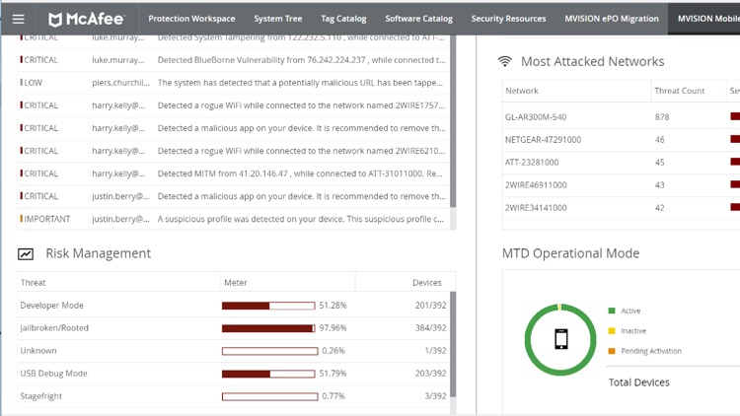
Task: Switch to the Tag Catalog tab
Action: (x=343, y=19)
